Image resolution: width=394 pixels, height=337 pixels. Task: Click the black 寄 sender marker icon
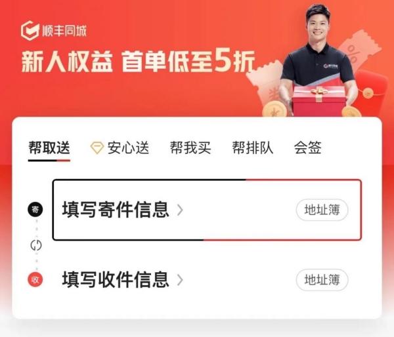click(35, 210)
